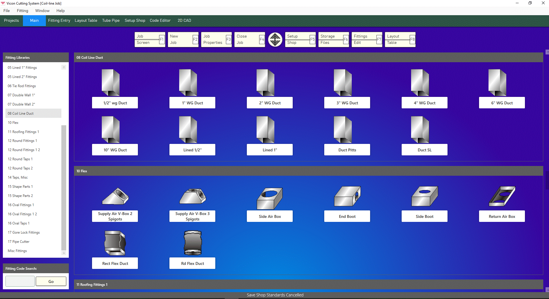Click the Go search button
The image size is (549, 299).
pyautogui.click(x=51, y=281)
